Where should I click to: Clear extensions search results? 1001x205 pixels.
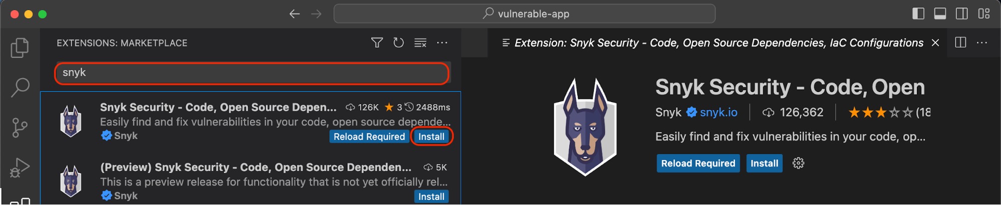[x=421, y=43]
